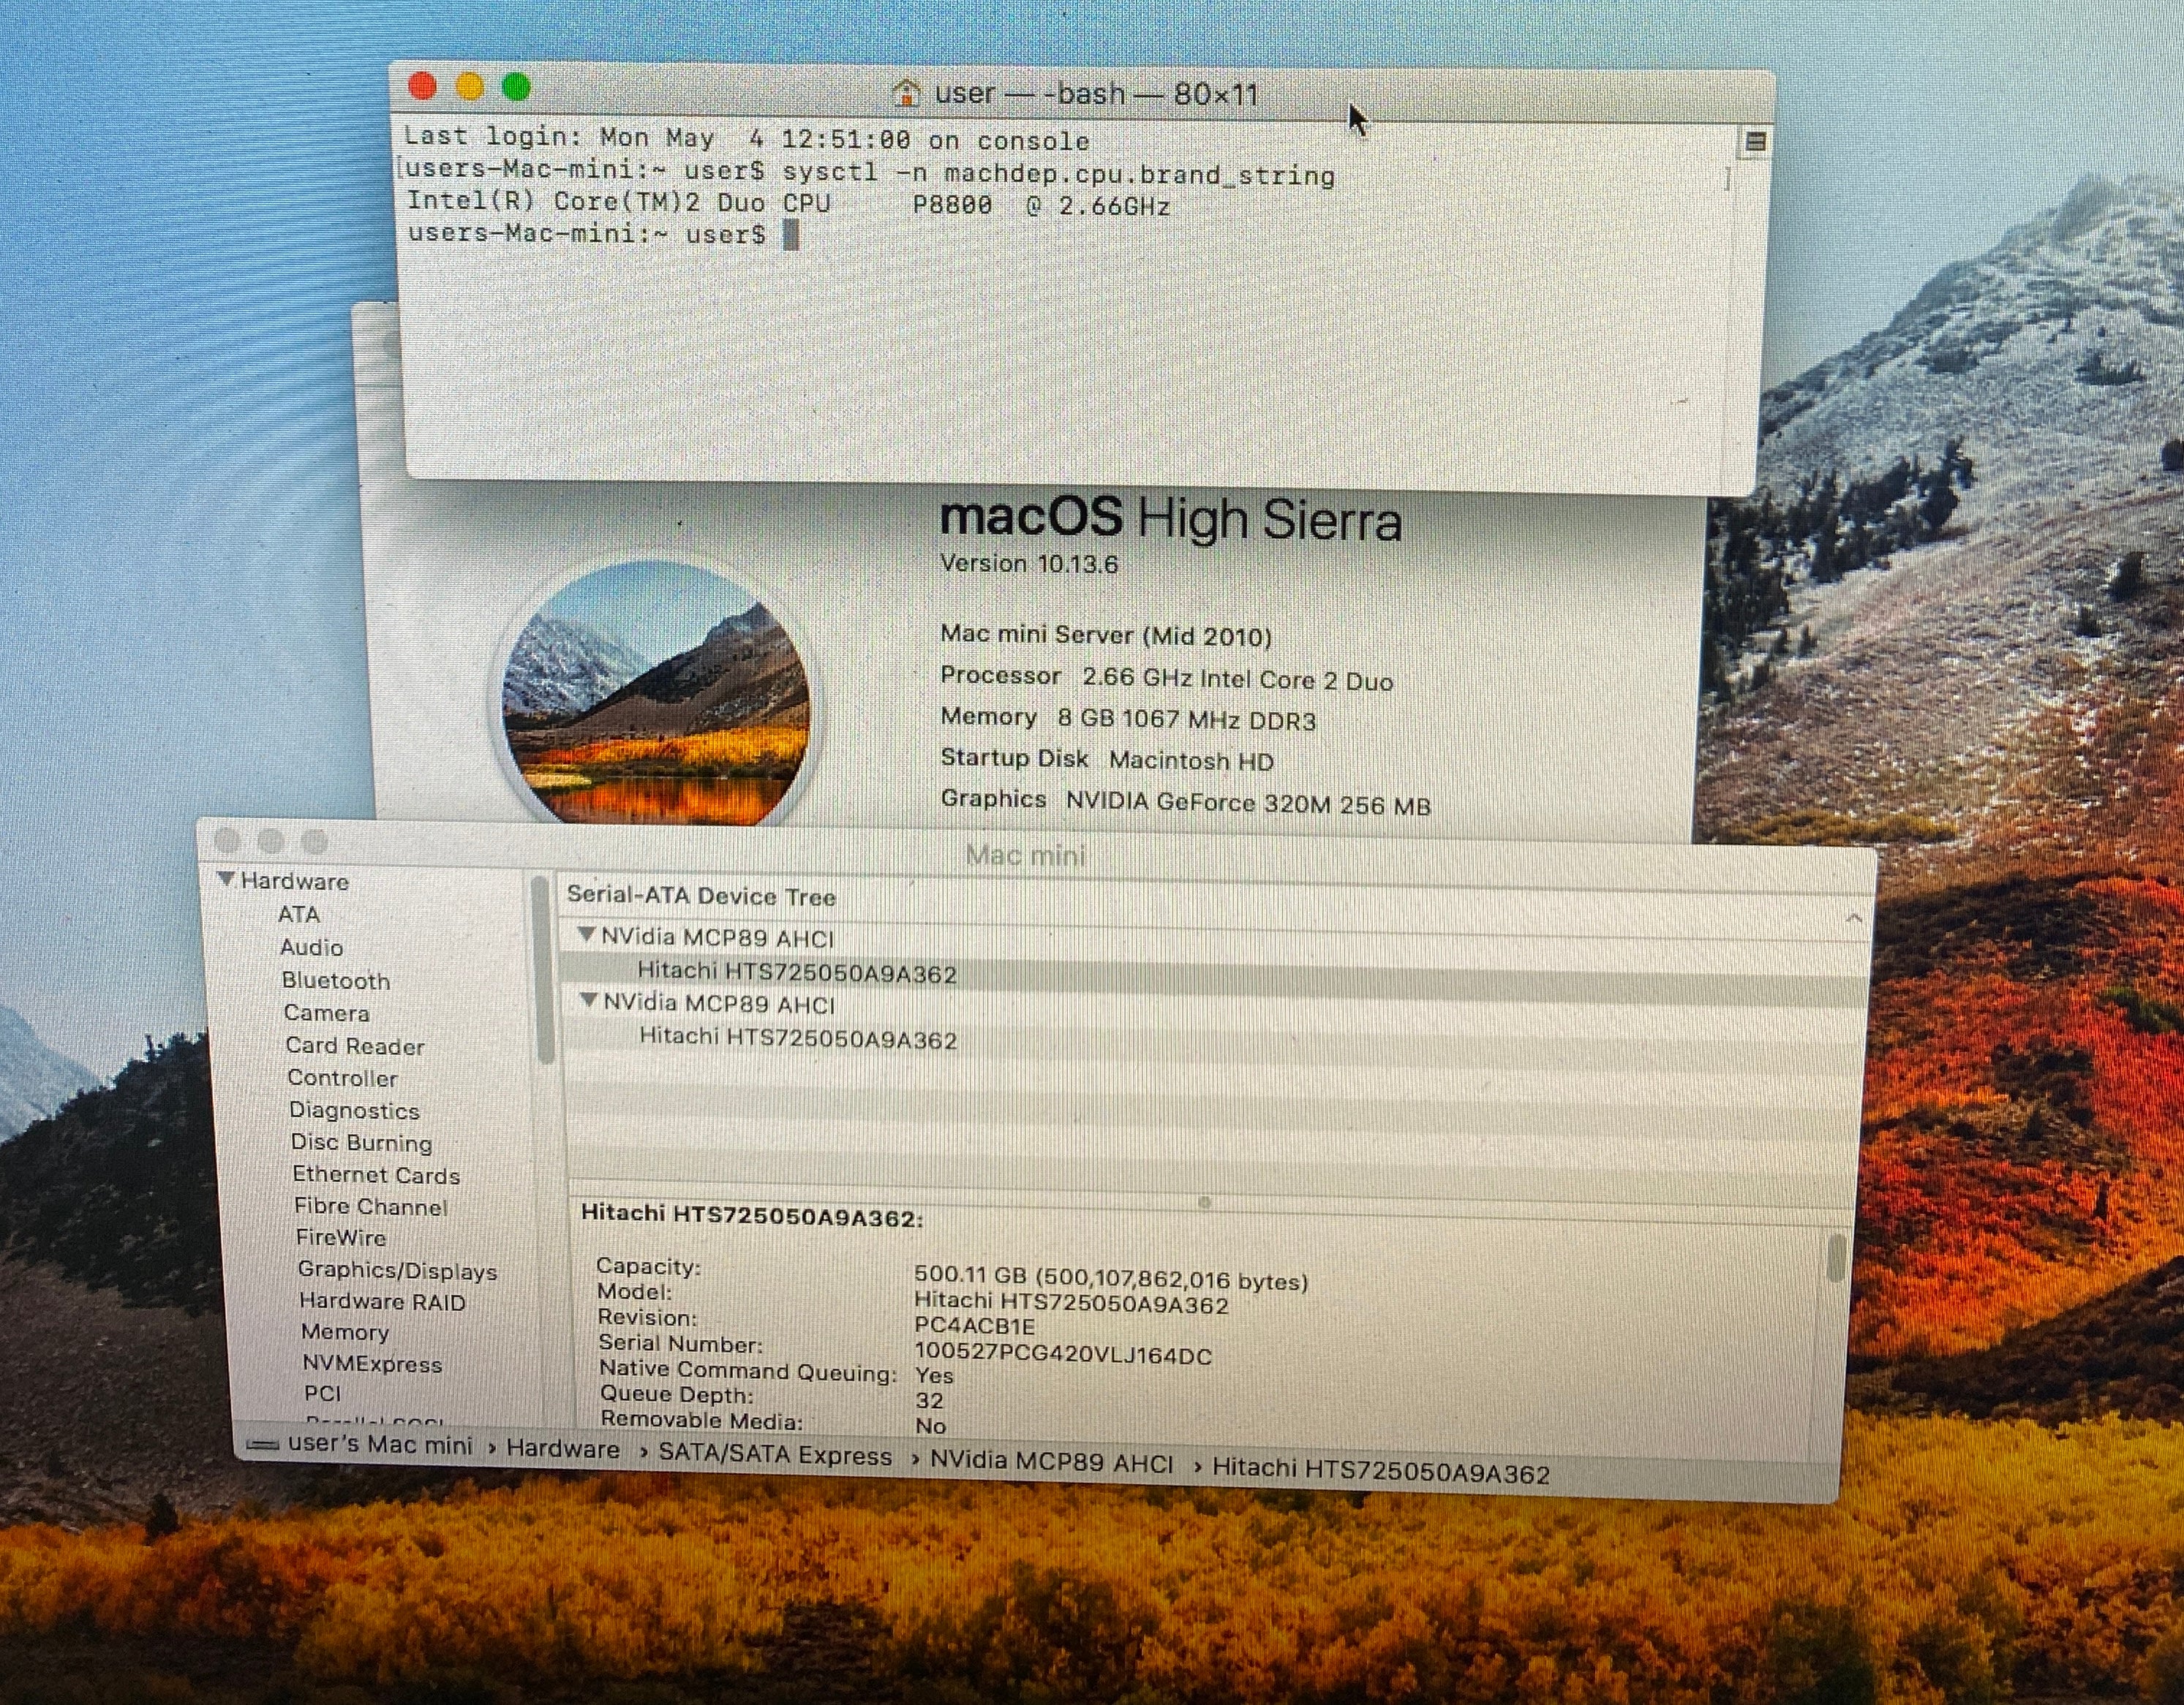Click the Memory "8 GB 1067 MHz DDR3" value
The image size is (2184, 1705).
click(x=1187, y=719)
